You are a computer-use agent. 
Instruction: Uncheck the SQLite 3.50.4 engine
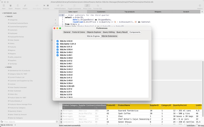click(x=58, y=50)
